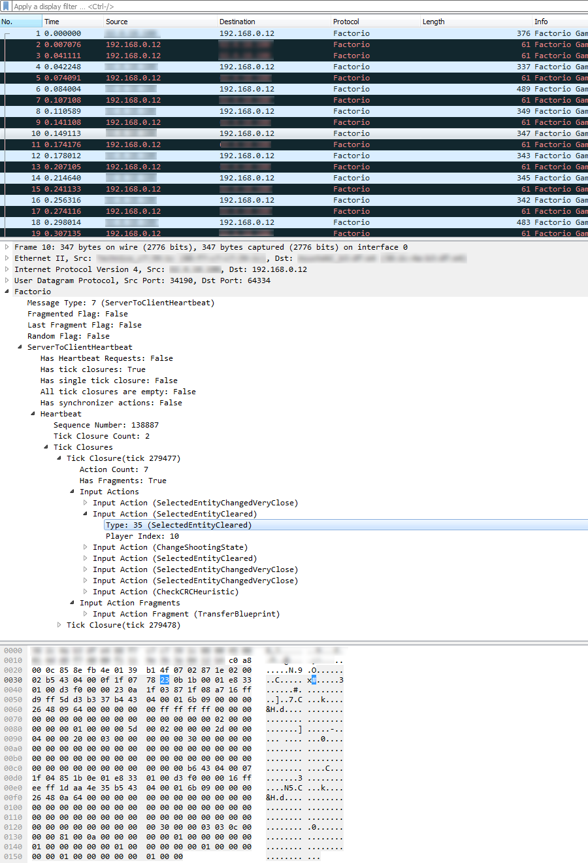This screenshot has height=863, width=588.
Task: Select packet 16 at time 0.256316
Action: pos(294,200)
